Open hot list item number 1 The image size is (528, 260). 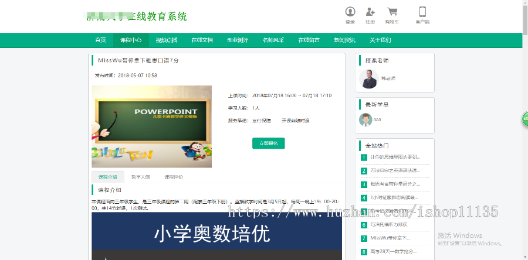394,157
